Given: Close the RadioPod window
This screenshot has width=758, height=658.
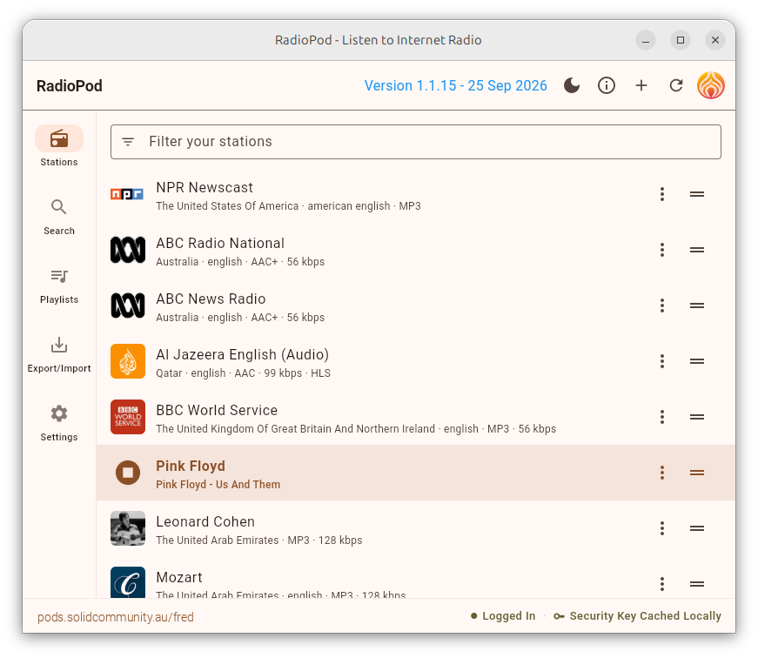Looking at the screenshot, I should 715,40.
